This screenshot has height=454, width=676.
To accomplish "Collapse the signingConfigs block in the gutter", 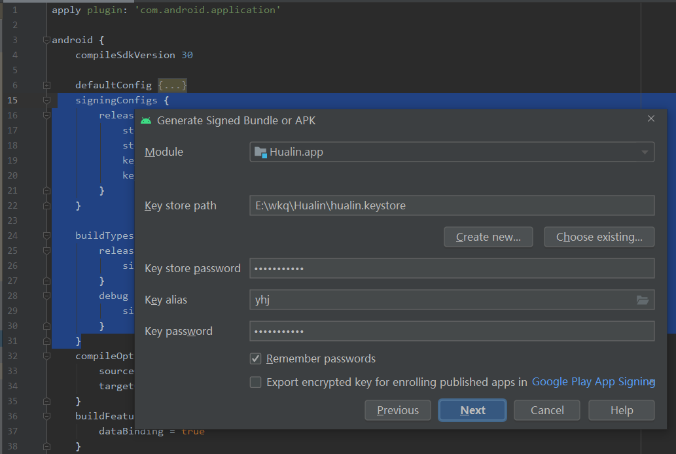I will click(46, 100).
